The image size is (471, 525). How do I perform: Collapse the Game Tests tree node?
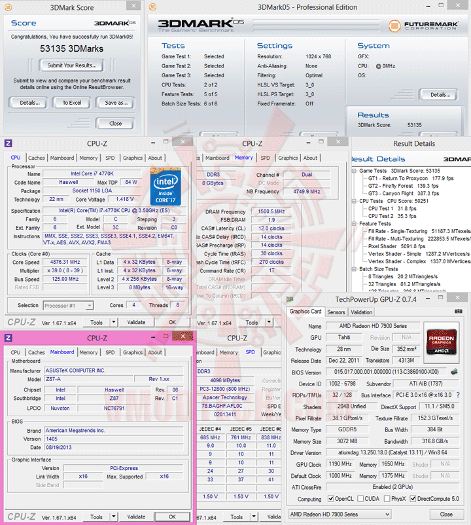tap(355, 171)
